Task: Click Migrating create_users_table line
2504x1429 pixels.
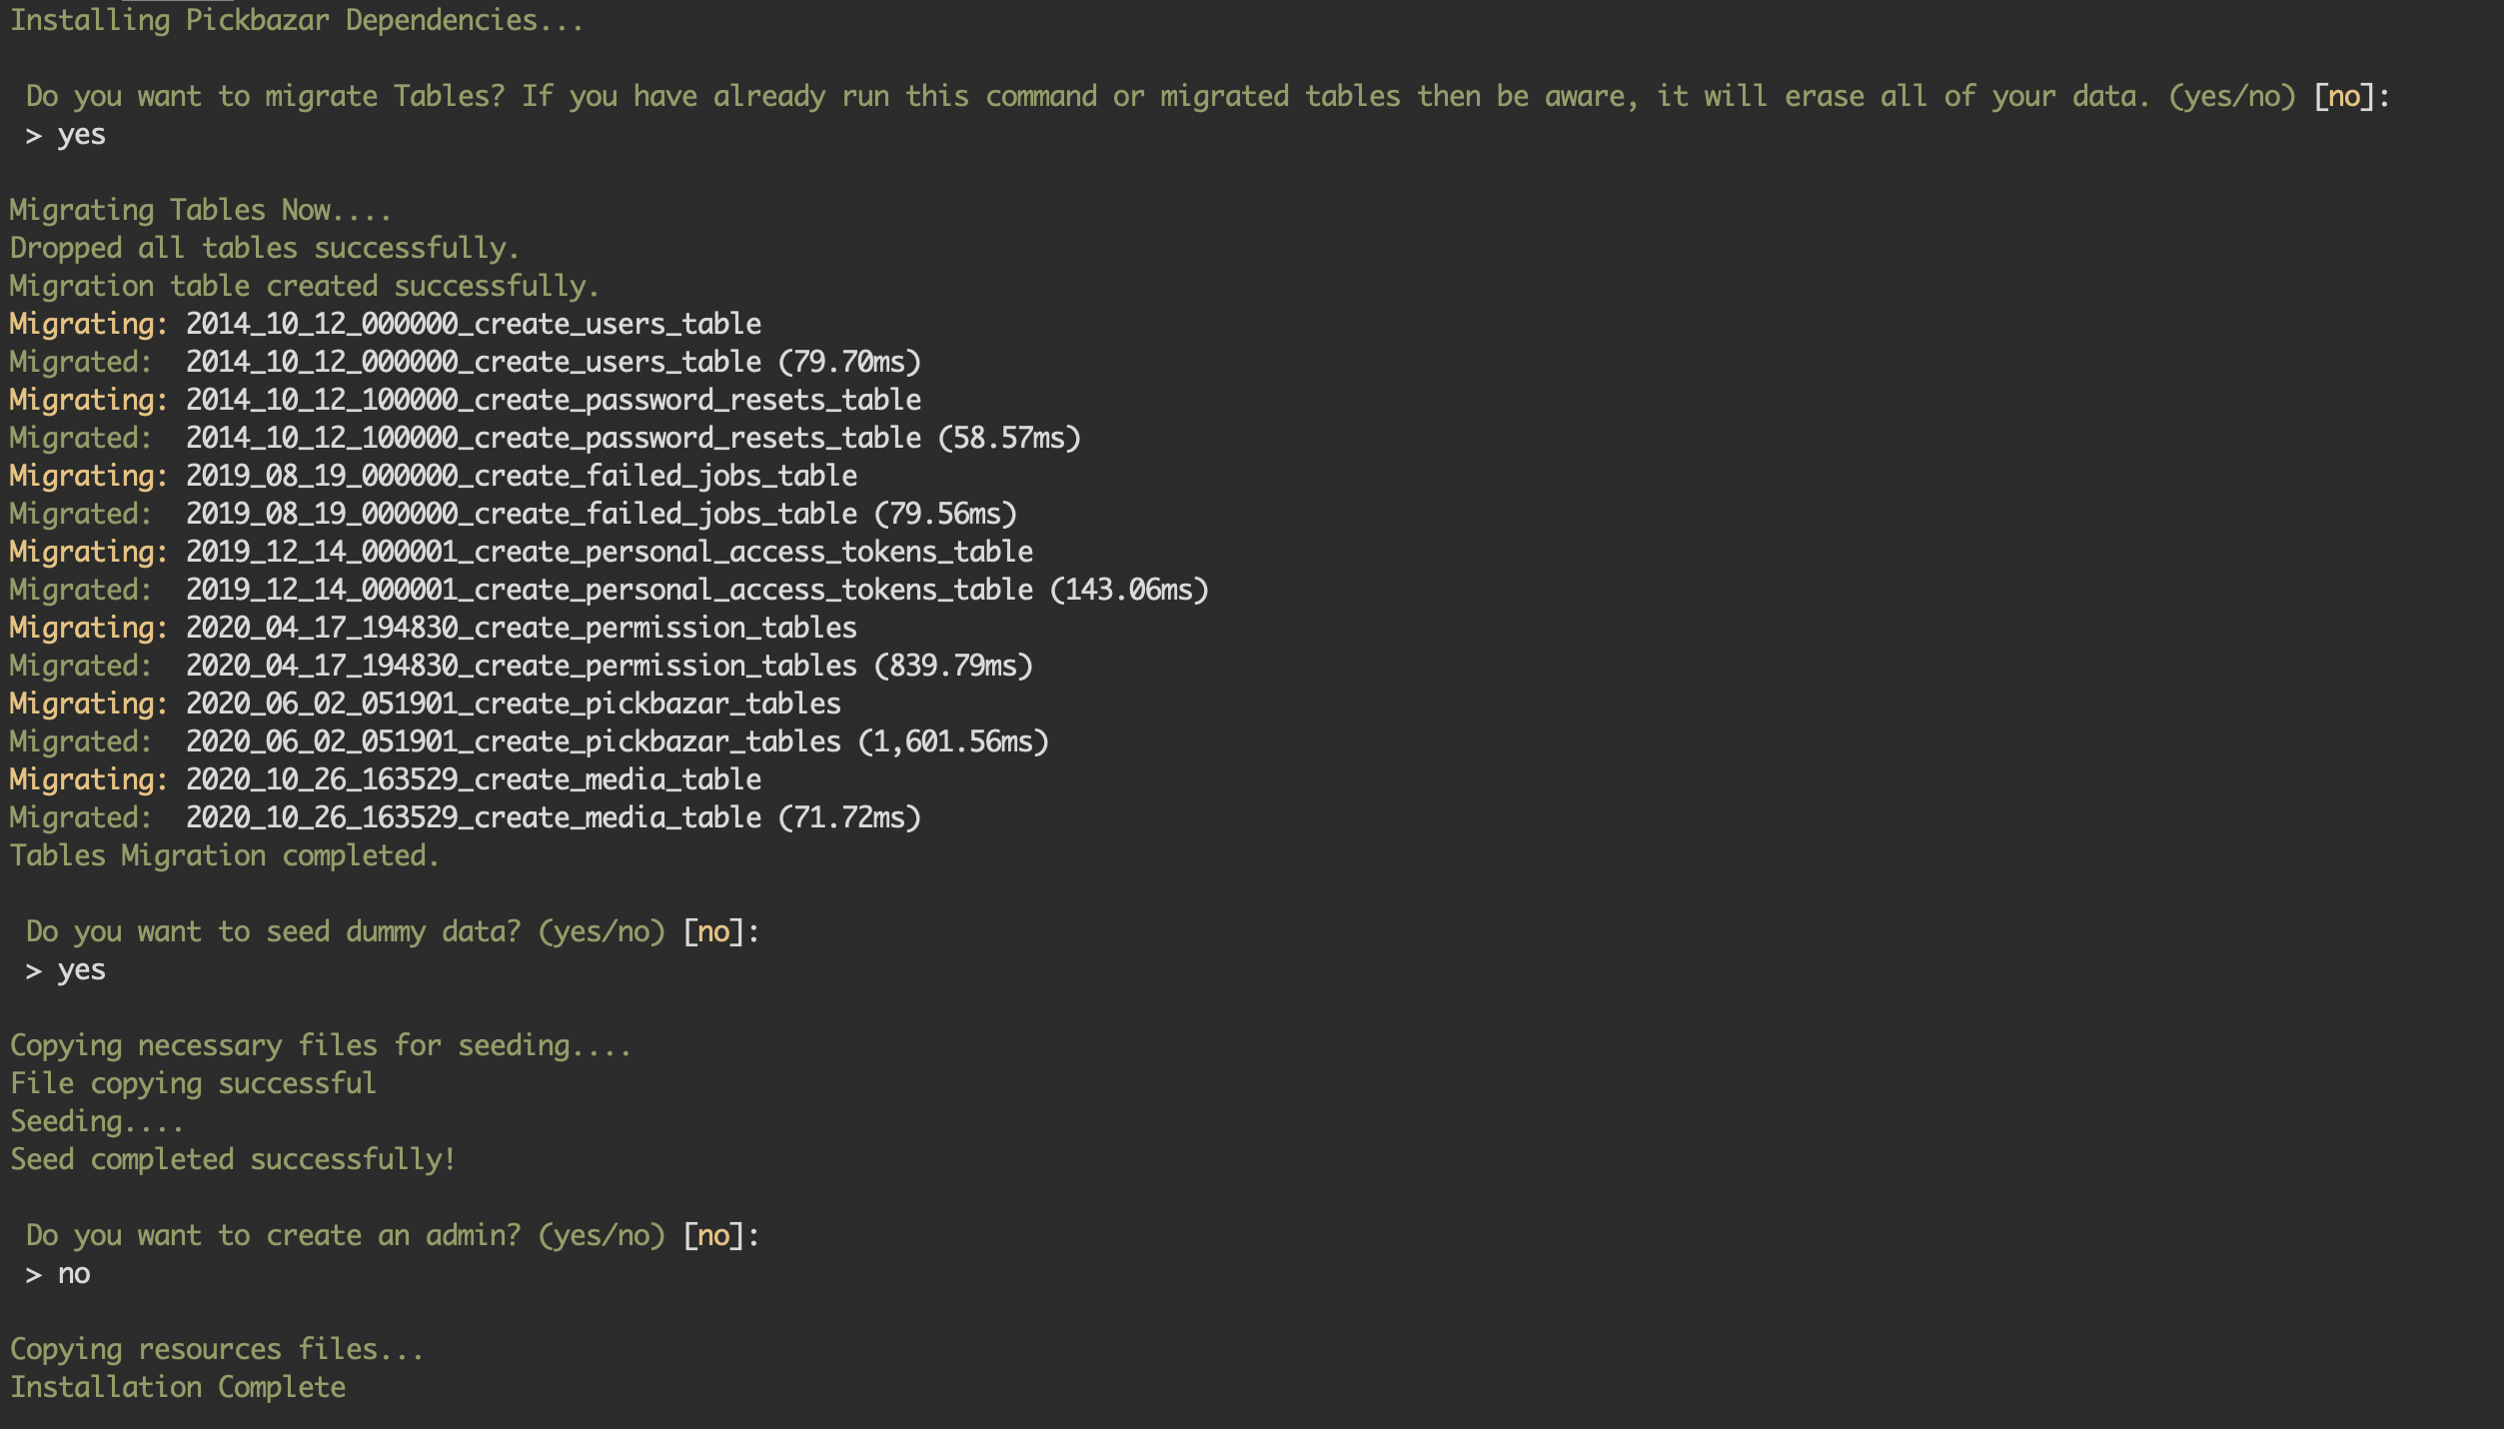Action: tap(386, 325)
